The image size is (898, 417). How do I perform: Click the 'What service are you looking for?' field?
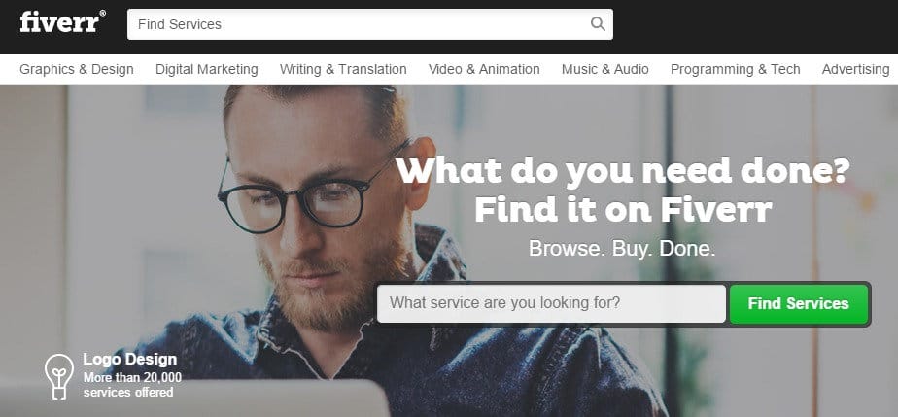(551, 303)
